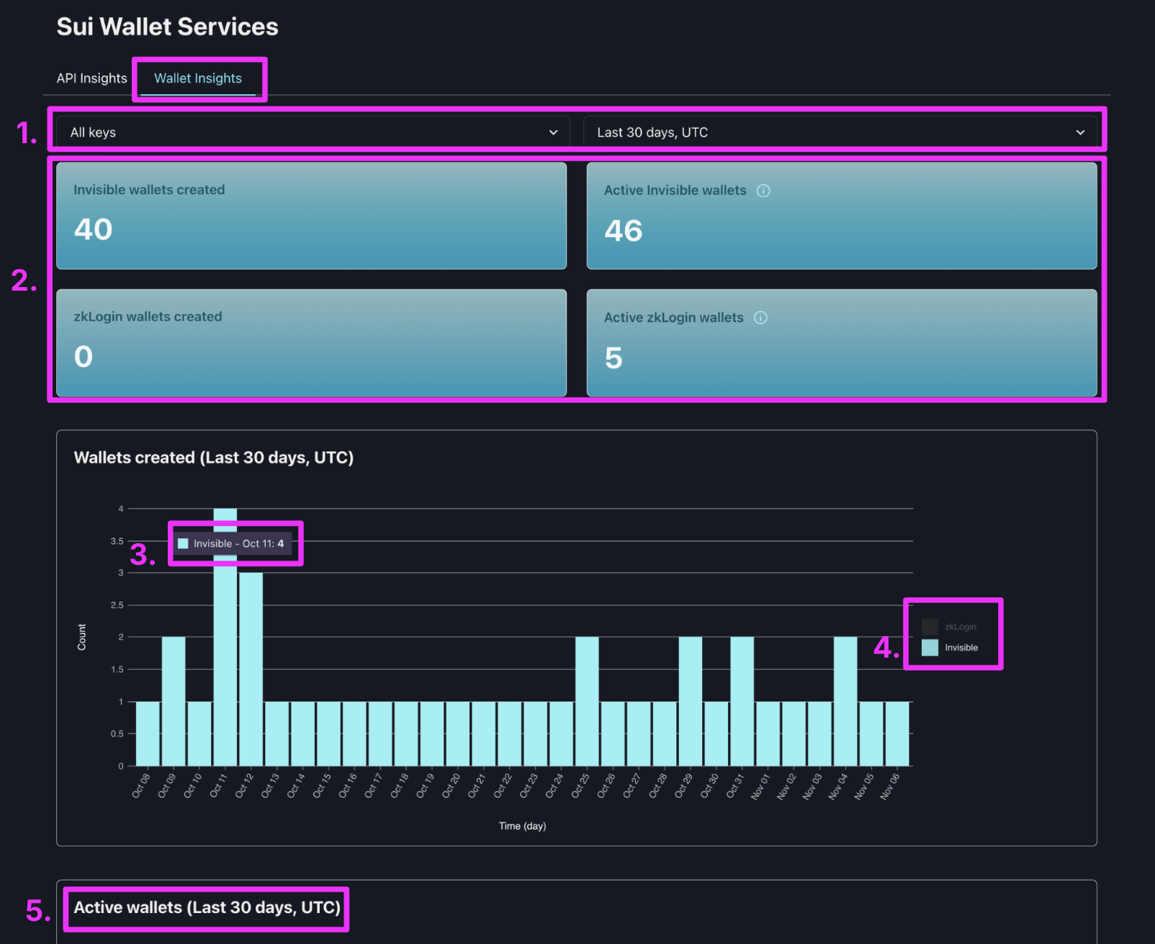The width and height of the screenshot is (1155, 944).
Task: Toggle the zkLogin legend swatch
Action: point(930,627)
